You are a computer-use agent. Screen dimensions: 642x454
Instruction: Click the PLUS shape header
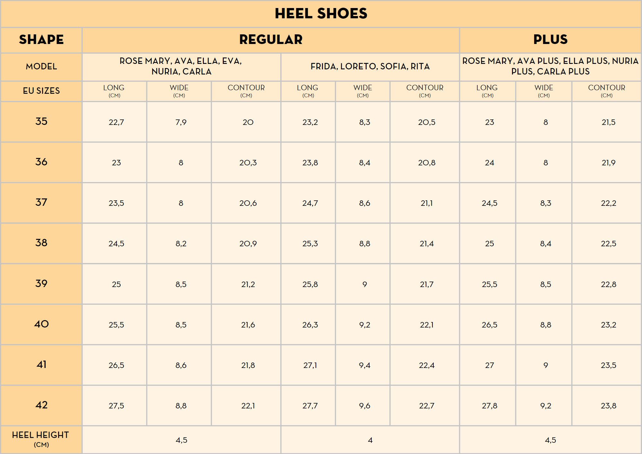(x=550, y=39)
